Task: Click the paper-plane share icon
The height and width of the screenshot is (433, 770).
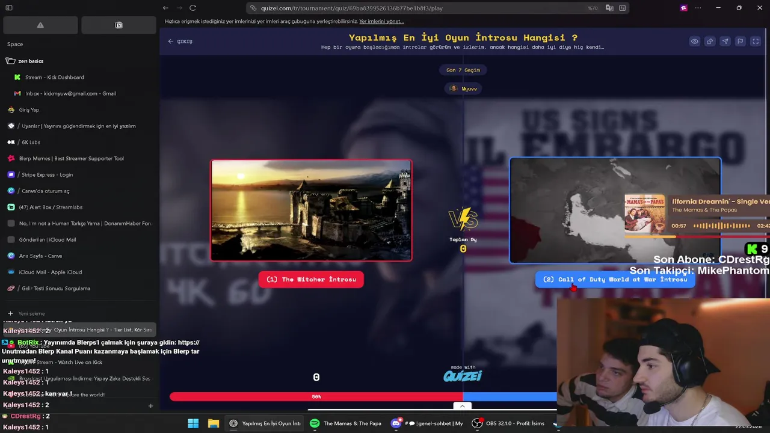Action: tap(725, 41)
